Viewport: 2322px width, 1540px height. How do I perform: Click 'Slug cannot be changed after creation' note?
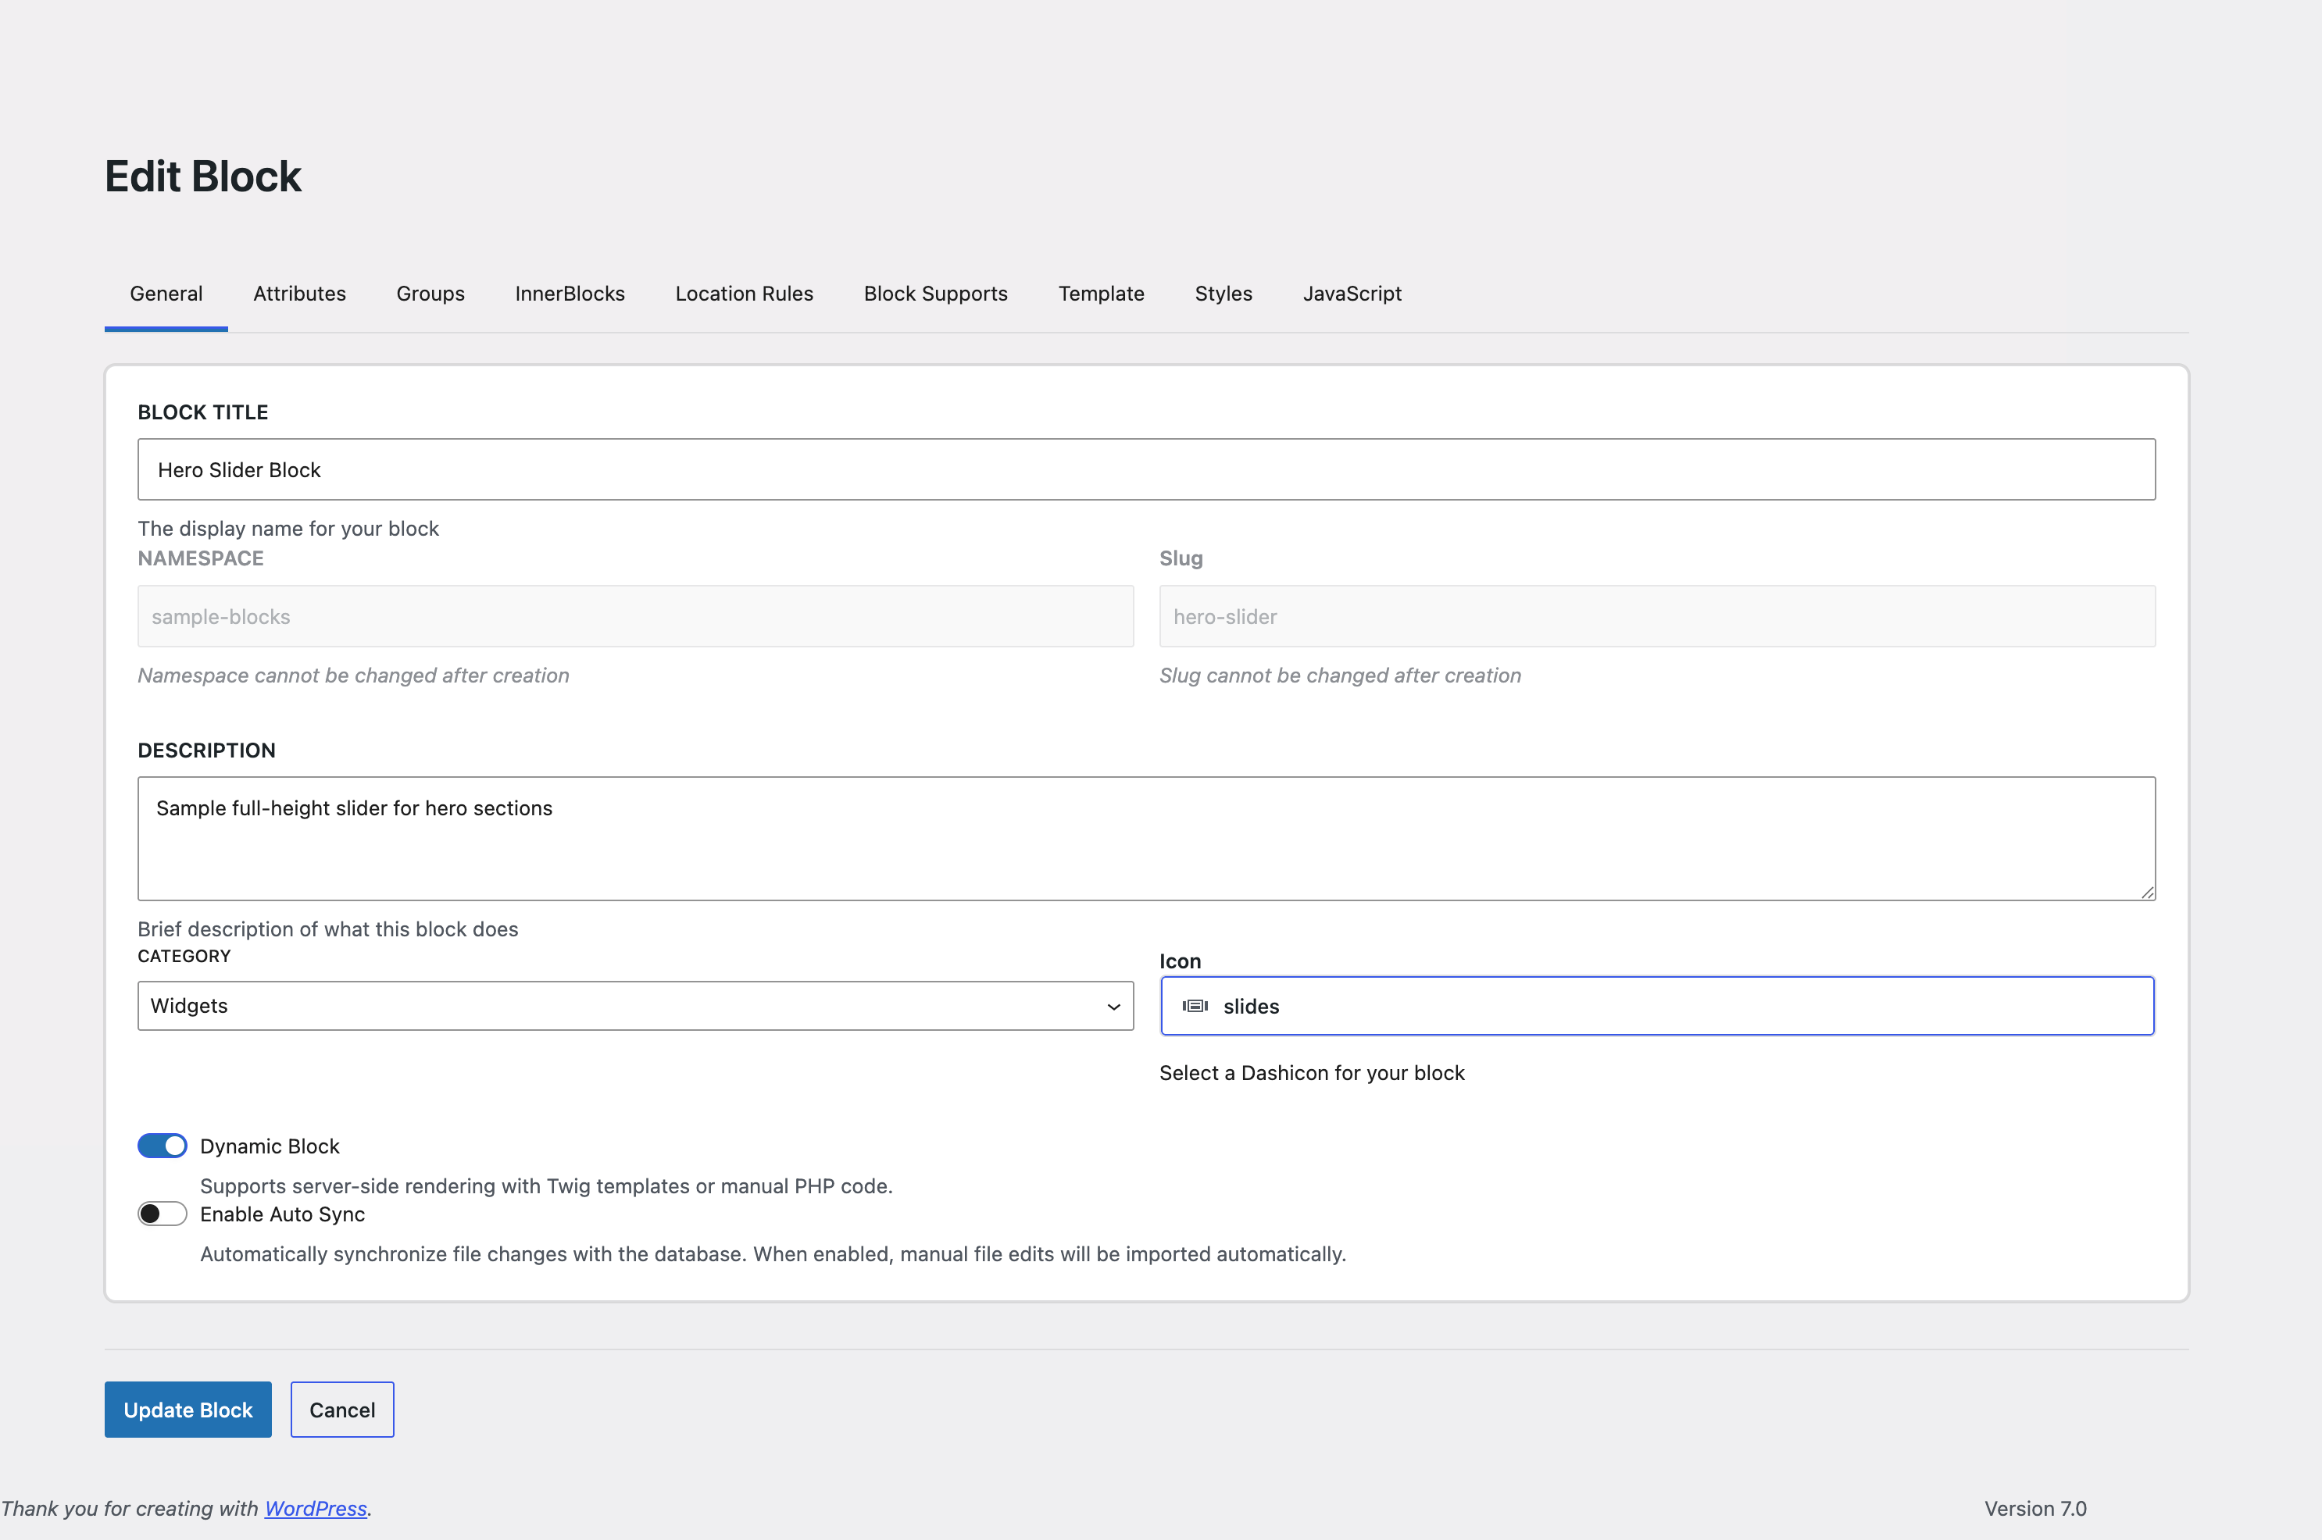point(1341,676)
